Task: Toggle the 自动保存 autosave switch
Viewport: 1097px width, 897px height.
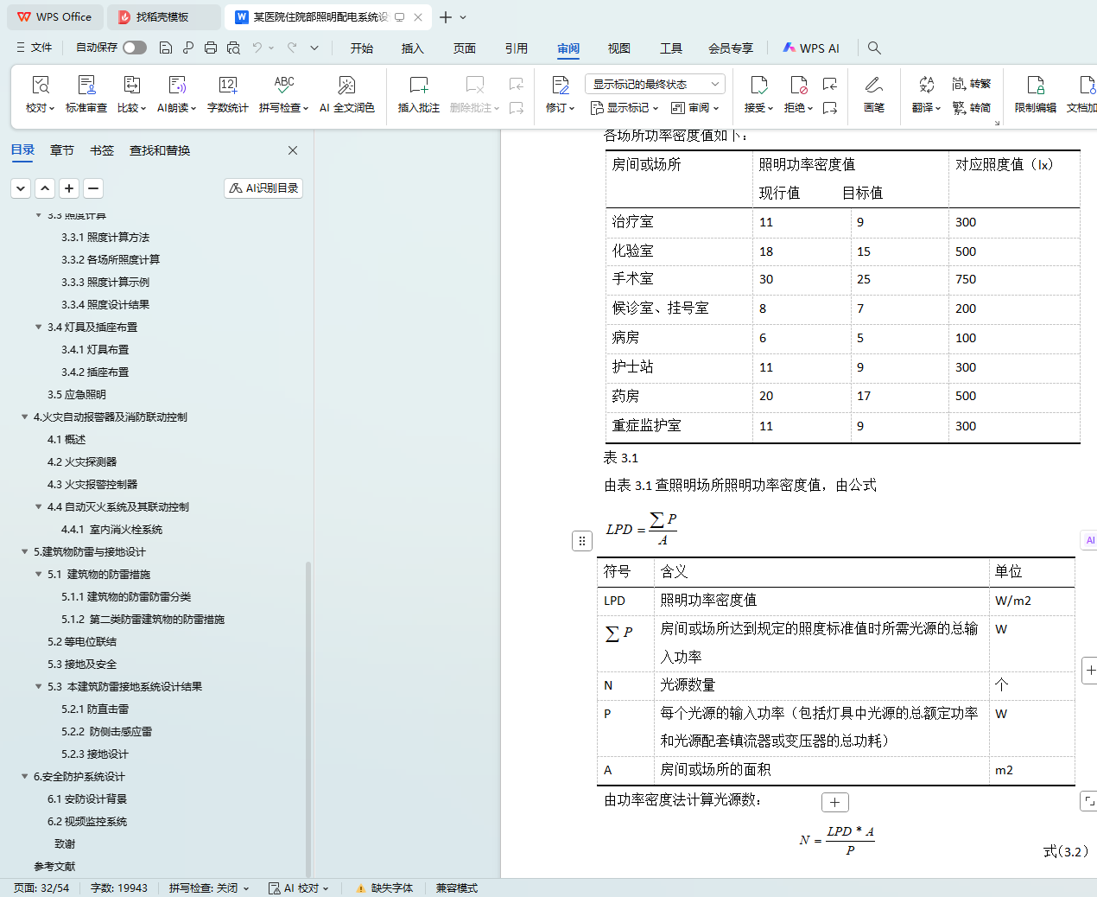Action: tap(135, 48)
